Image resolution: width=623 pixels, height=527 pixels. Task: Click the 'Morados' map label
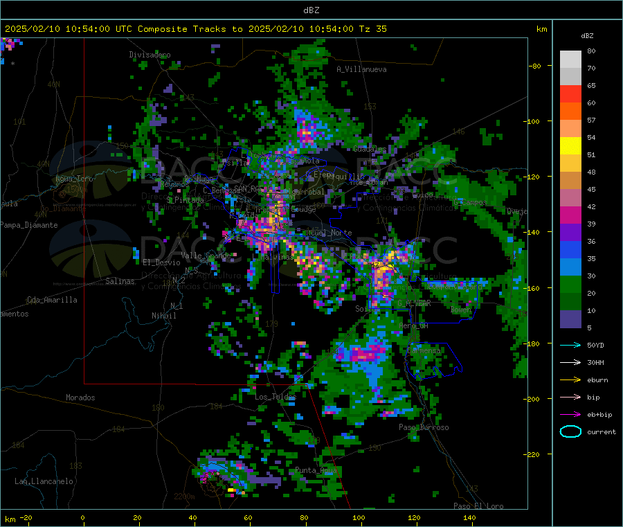point(80,398)
